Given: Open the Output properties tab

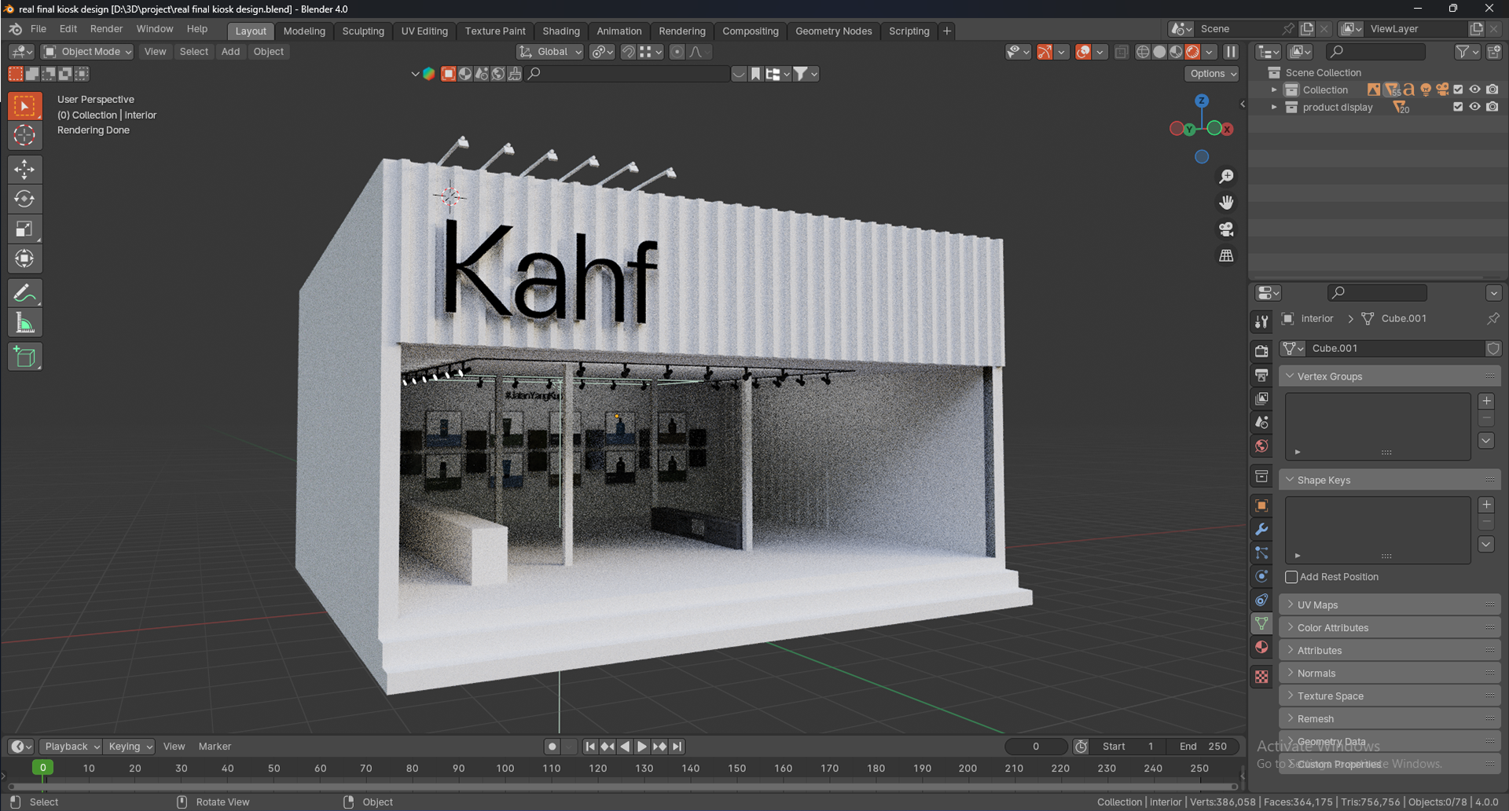Looking at the screenshot, I should 1261,375.
